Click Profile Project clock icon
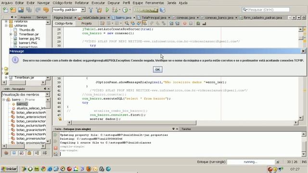 tap(125, 10)
